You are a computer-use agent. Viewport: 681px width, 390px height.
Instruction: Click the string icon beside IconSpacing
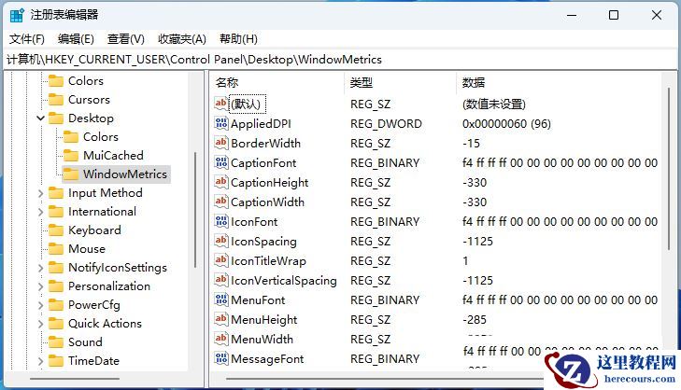point(220,241)
